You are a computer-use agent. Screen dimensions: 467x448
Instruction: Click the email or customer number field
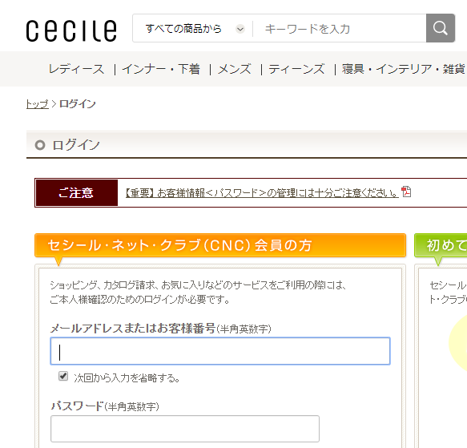click(220, 351)
